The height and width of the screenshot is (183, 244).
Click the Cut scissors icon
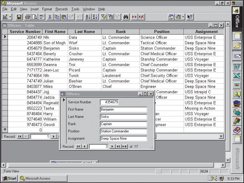point(50,17)
